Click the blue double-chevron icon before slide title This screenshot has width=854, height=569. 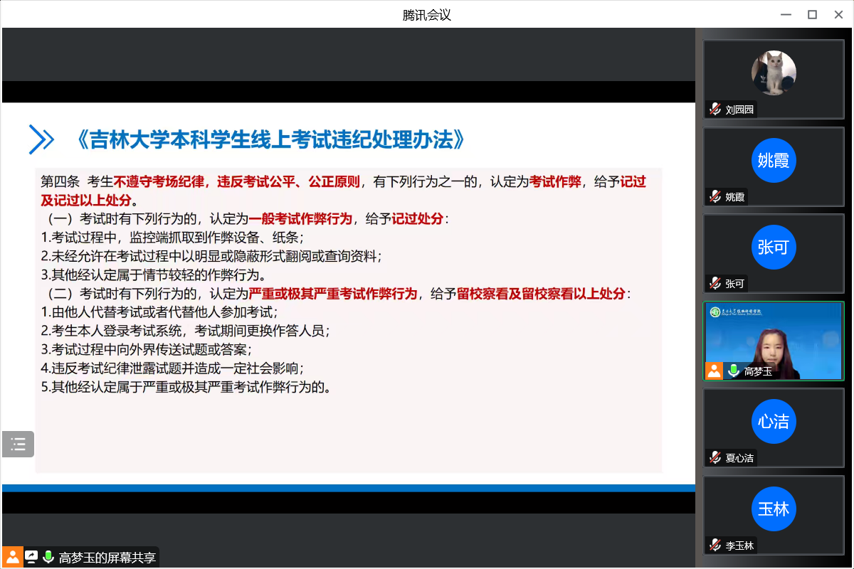[x=41, y=139]
